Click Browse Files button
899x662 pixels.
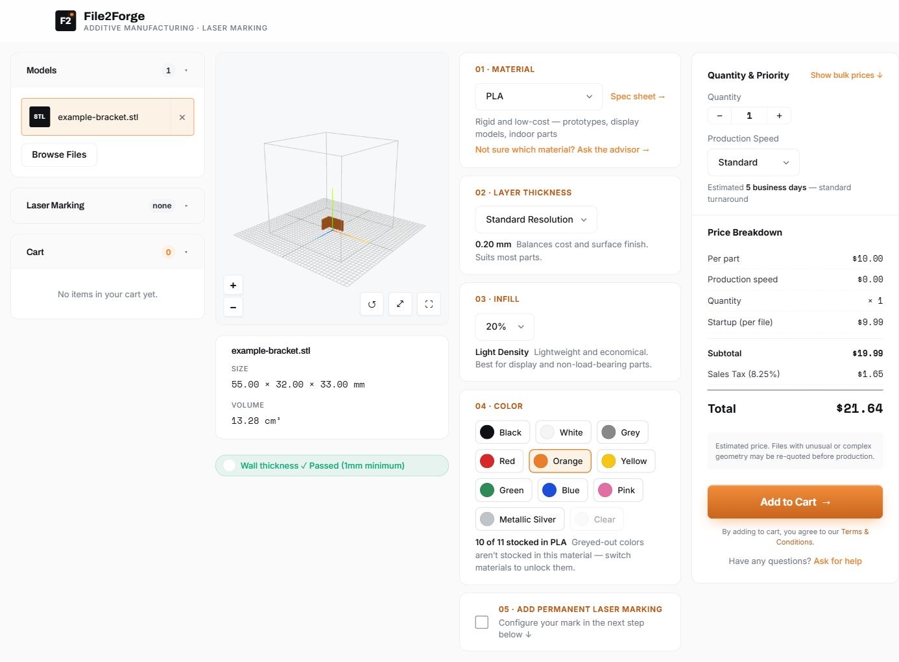pyautogui.click(x=59, y=155)
